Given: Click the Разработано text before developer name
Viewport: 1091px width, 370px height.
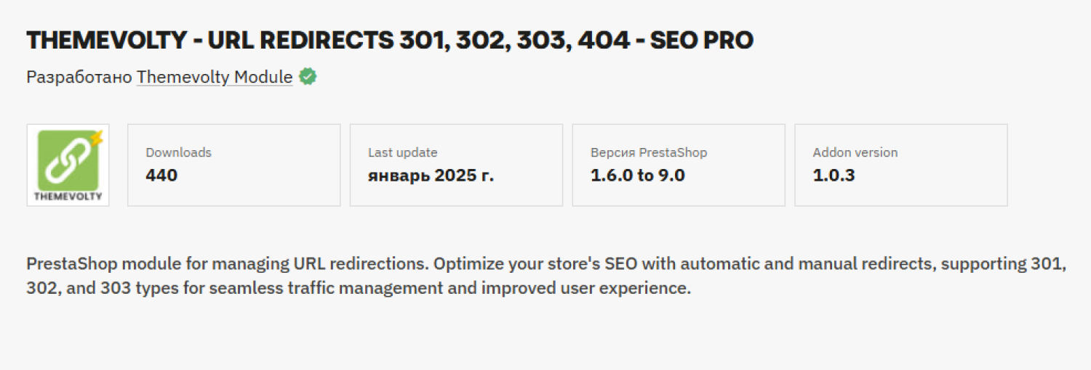Looking at the screenshot, I should [x=79, y=77].
